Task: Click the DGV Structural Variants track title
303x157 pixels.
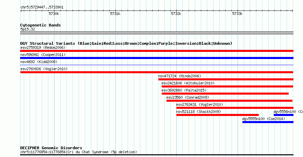Action: pos(126,43)
